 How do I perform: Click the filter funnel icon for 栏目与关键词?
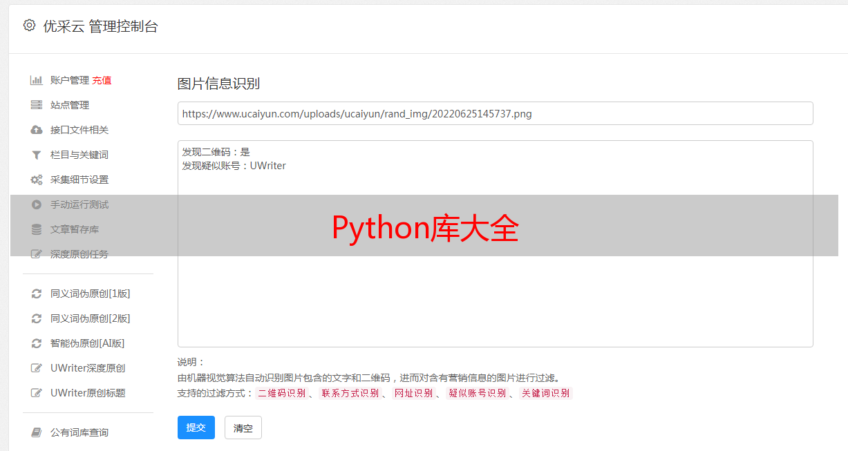pos(37,155)
